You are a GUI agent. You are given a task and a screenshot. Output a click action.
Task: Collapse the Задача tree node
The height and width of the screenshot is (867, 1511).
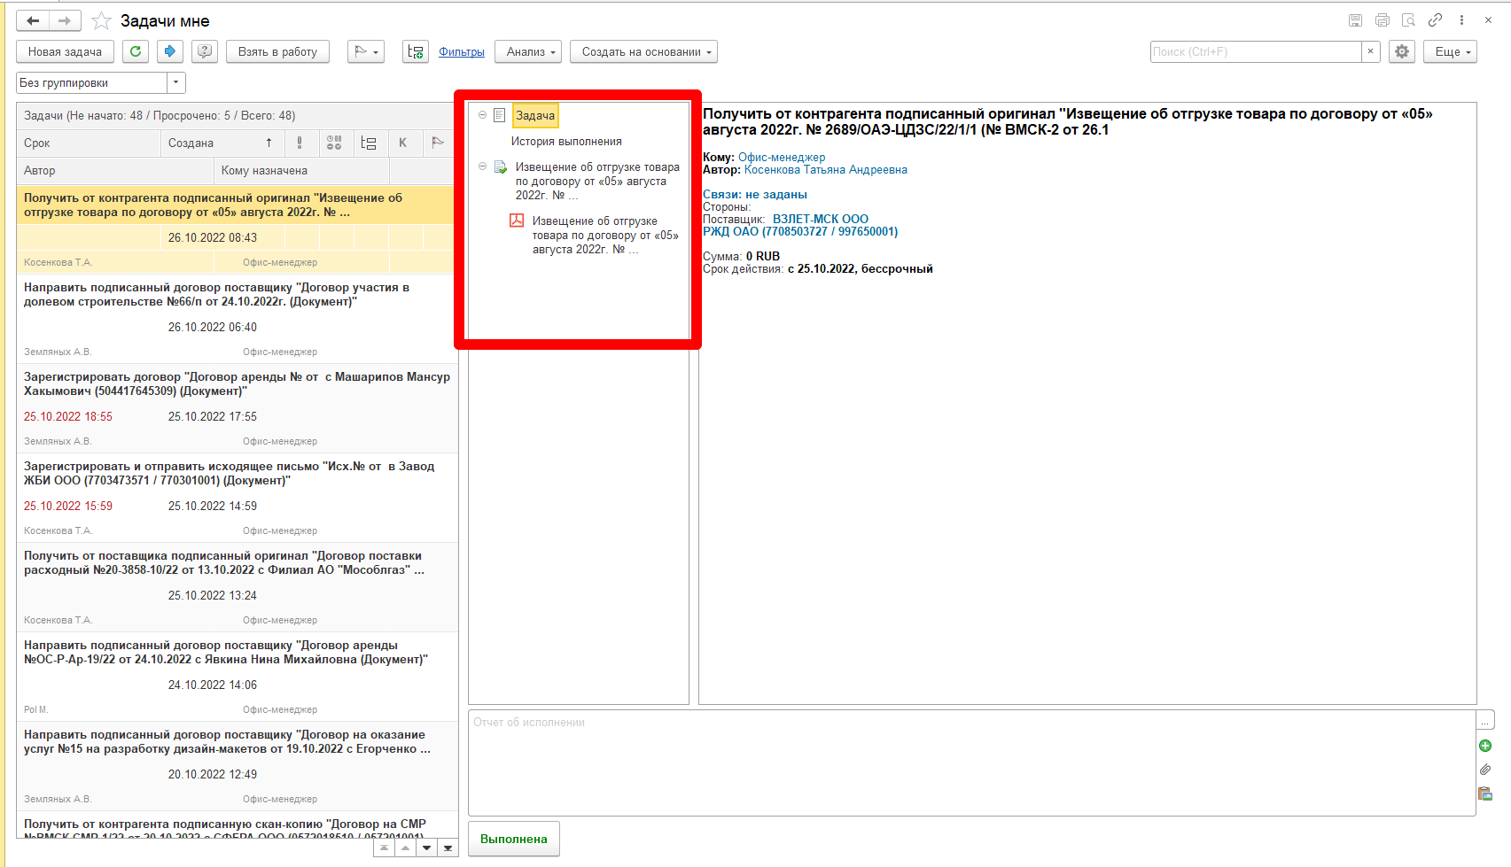click(482, 115)
